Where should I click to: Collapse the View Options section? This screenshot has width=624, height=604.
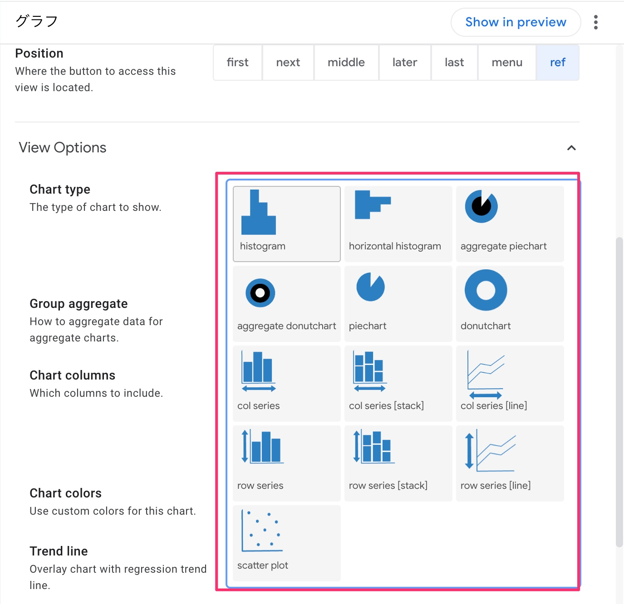pos(571,147)
